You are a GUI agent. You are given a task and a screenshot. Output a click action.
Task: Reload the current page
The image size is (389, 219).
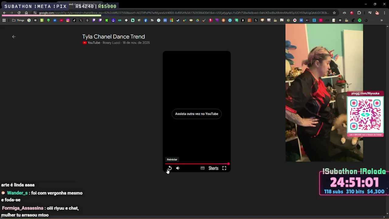coord(19,13)
